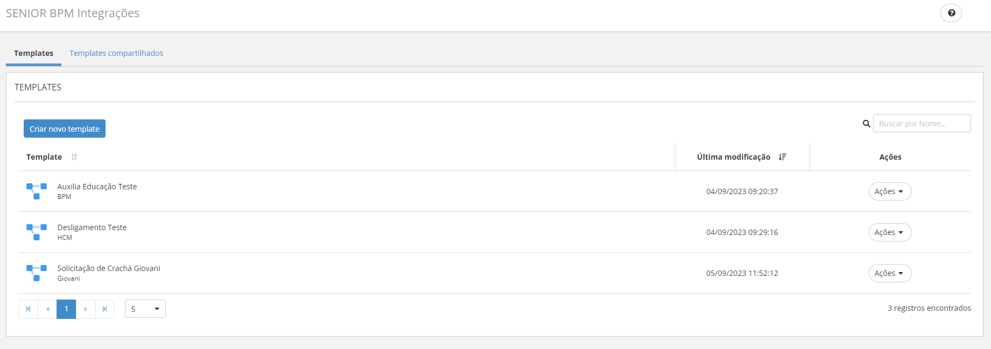Viewport: 991px width, 349px height.
Task: Click the Desligamento Teste workflow icon
Action: pyautogui.click(x=37, y=232)
